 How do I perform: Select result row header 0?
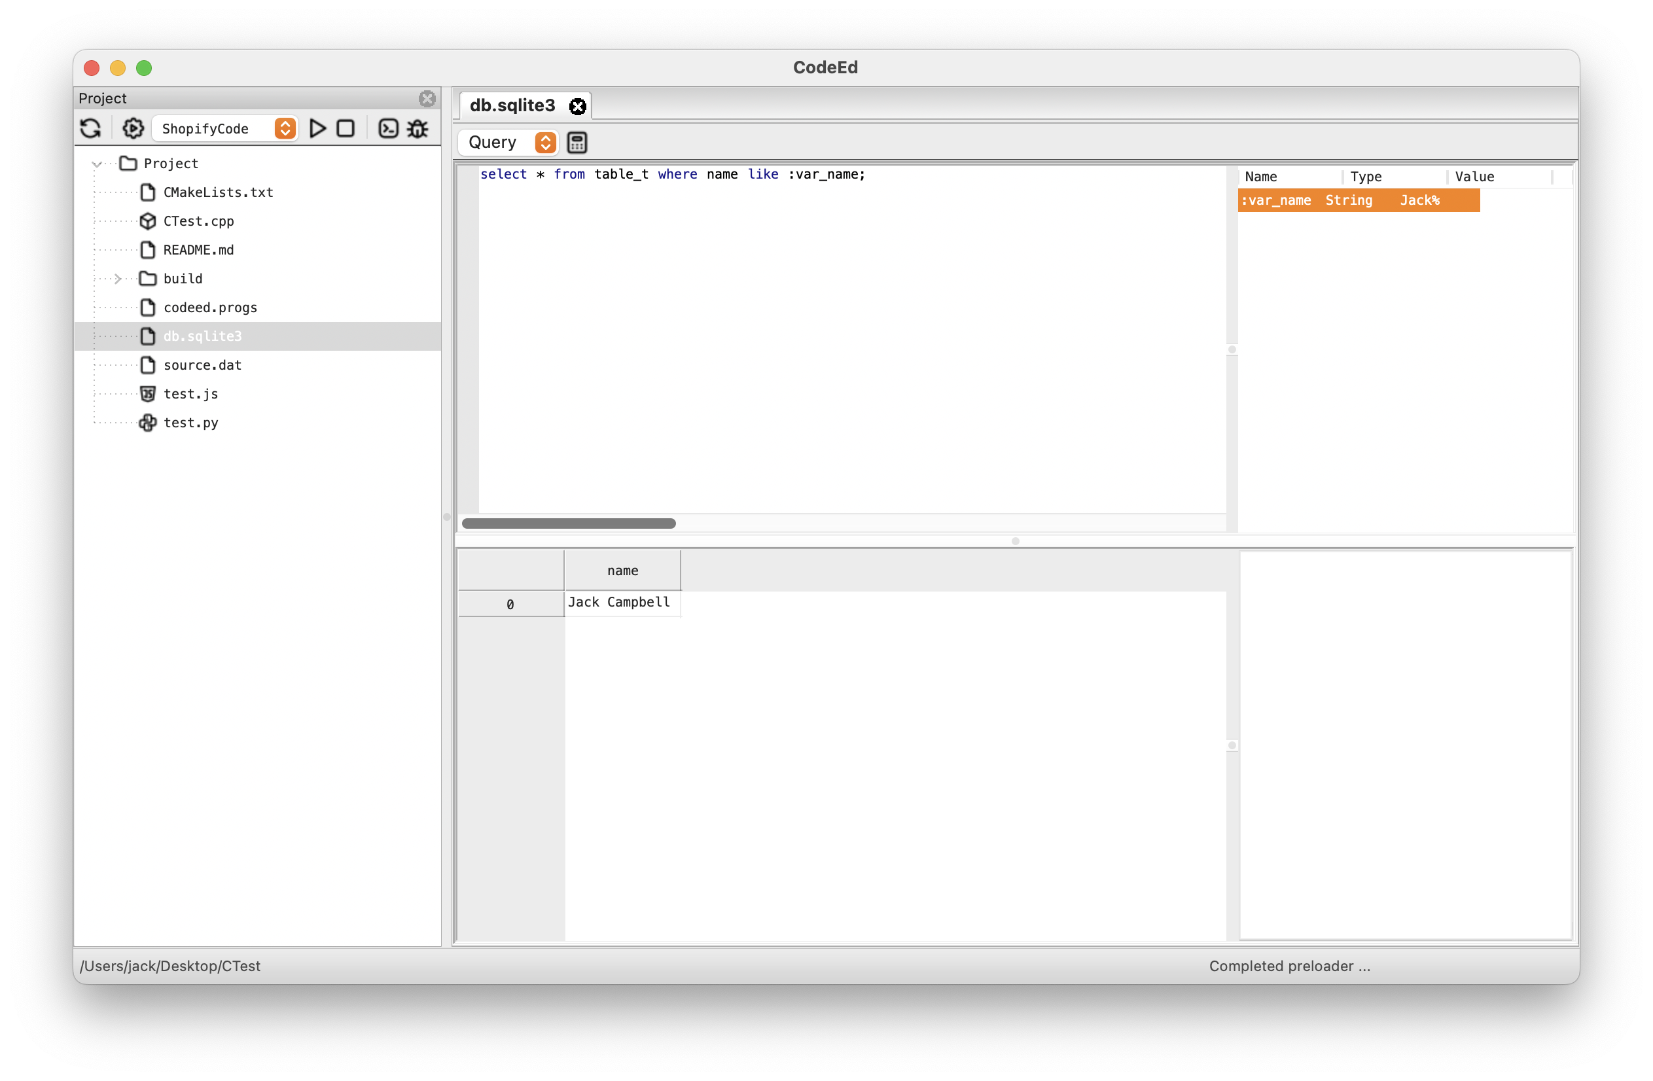pyautogui.click(x=510, y=604)
